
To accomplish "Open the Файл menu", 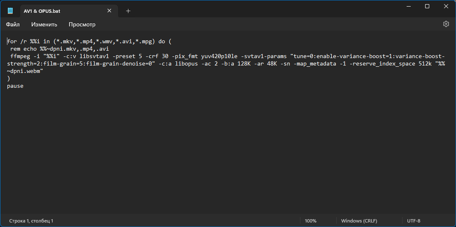I will click(x=13, y=24).
